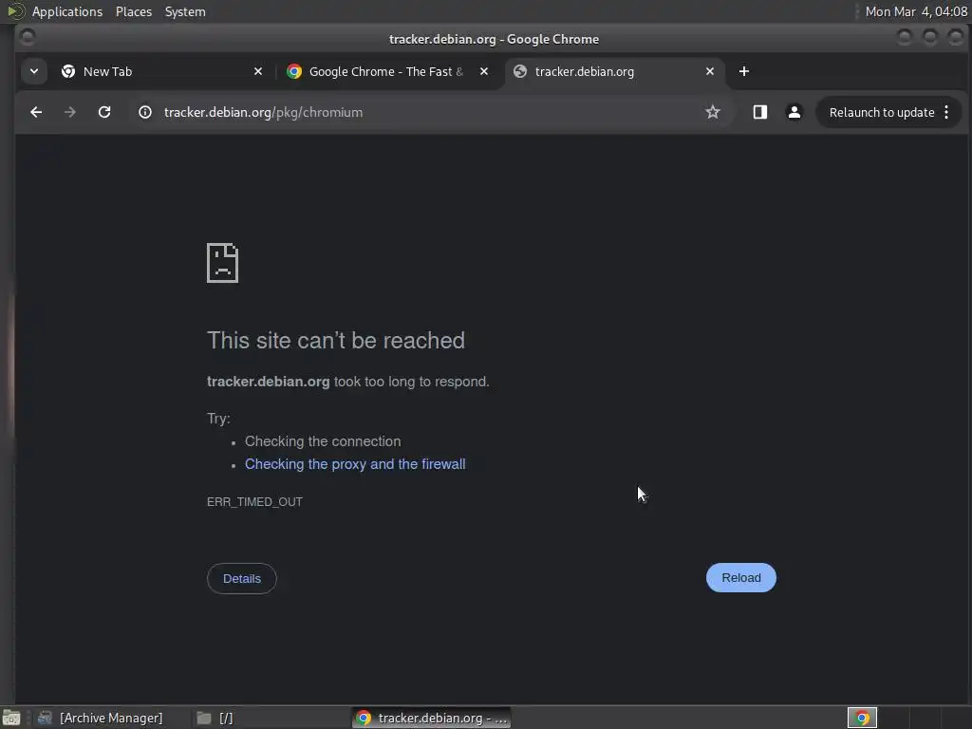Click the 'This site can't be reached' heading
Screen dimensions: 972x729
point(336,341)
